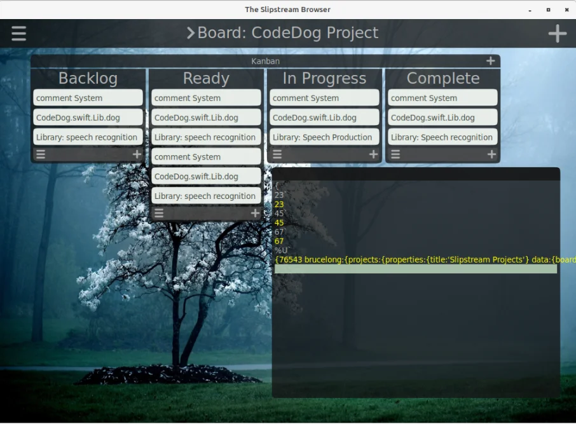Add a card to Ready column
Viewport: 576px width, 424px height.
[x=255, y=214]
